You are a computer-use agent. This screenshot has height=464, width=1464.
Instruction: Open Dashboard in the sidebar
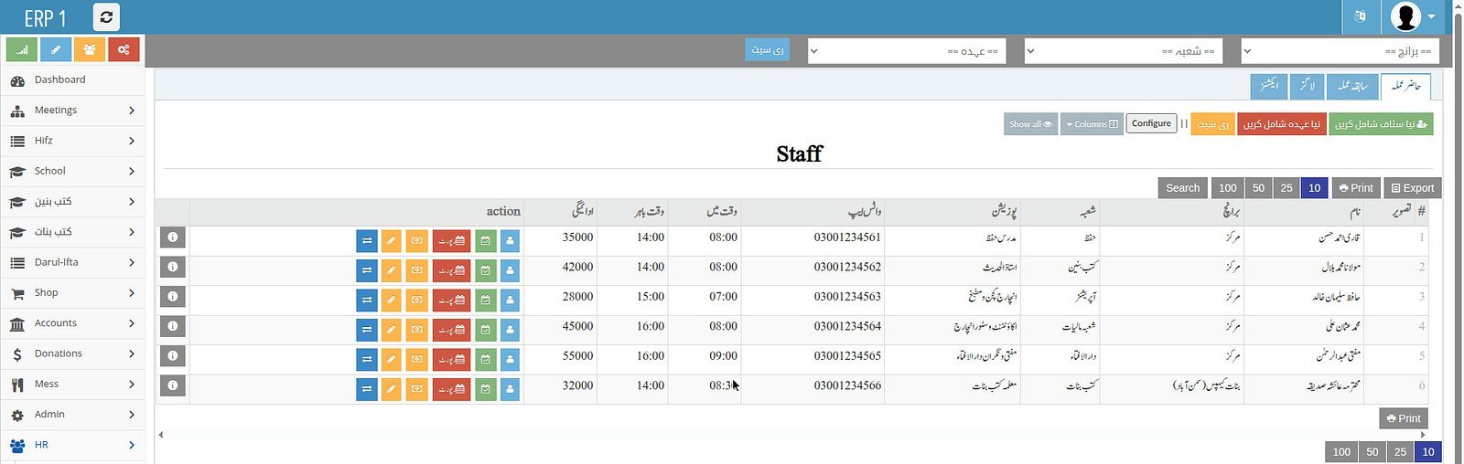[x=72, y=80]
